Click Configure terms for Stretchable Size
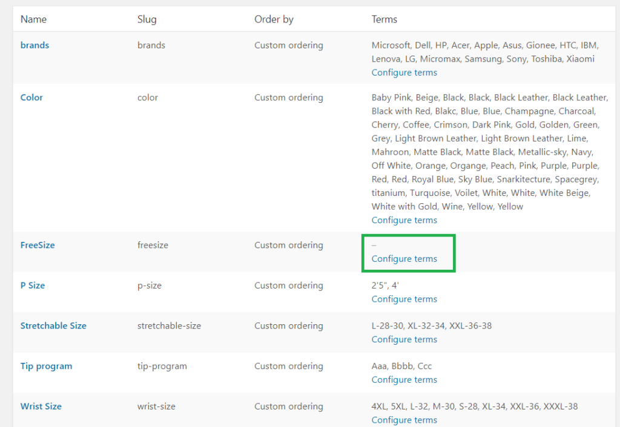This screenshot has height=427, width=620. pyautogui.click(x=404, y=340)
